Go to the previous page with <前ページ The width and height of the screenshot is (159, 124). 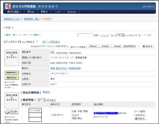click(17, 35)
